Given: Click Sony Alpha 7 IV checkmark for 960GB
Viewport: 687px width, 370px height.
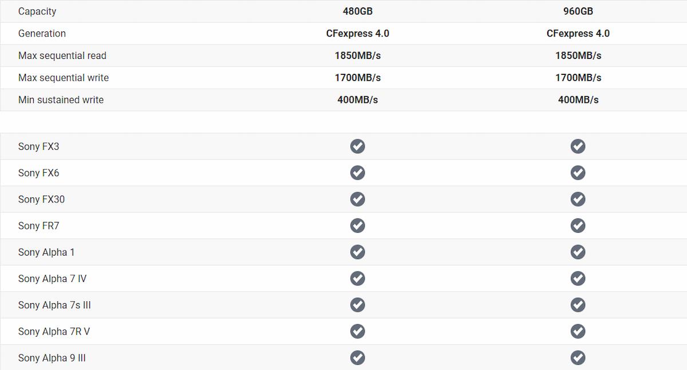Looking at the screenshot, I should [x=578, y=279].
